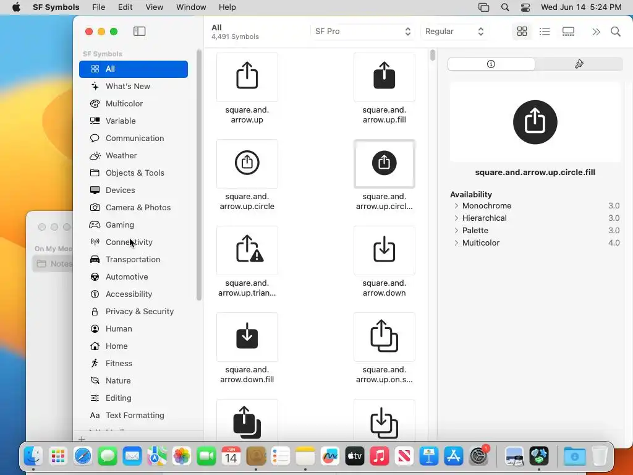Open Control Center in menu bar

pyautogui.click(x=525, y=7)
